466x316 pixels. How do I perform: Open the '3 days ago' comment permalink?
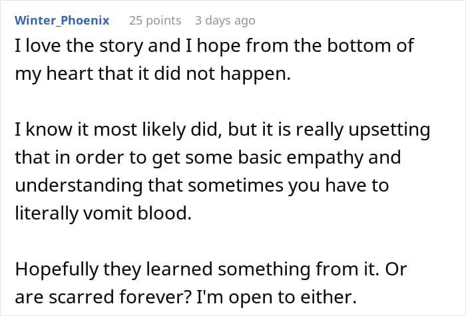coord(225,21)
